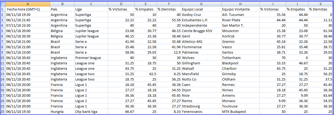Select row 15 header
Screen dimensions: 334x115
click(x=3, y=85)
